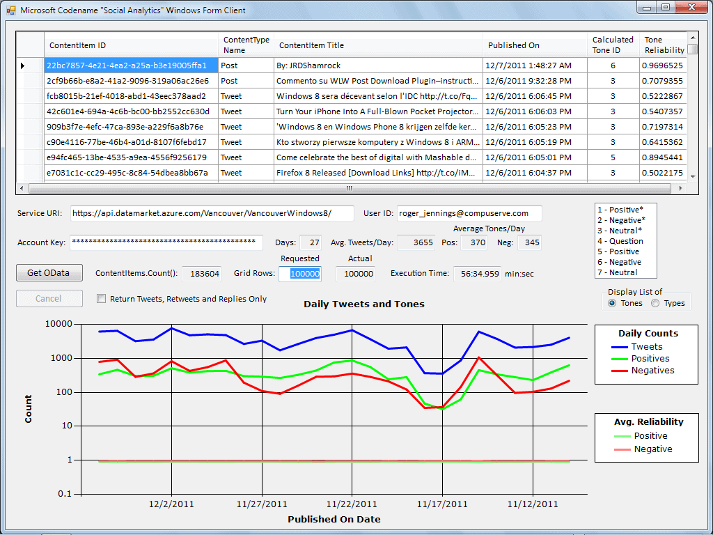The image size is (713, 535).
Task: Select cell c90e4116-77be-46b4-a01d-8107f6febd17
Action: (131, 142)
